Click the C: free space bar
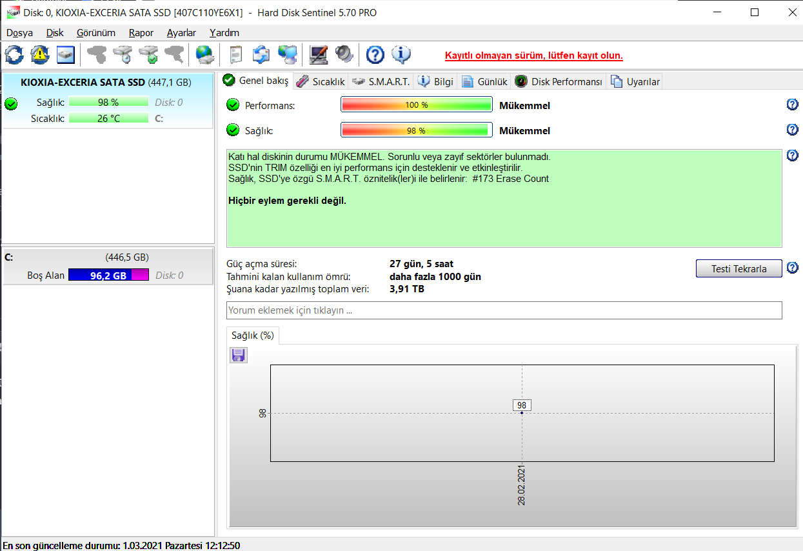803x551 pixels. [108, 275]
